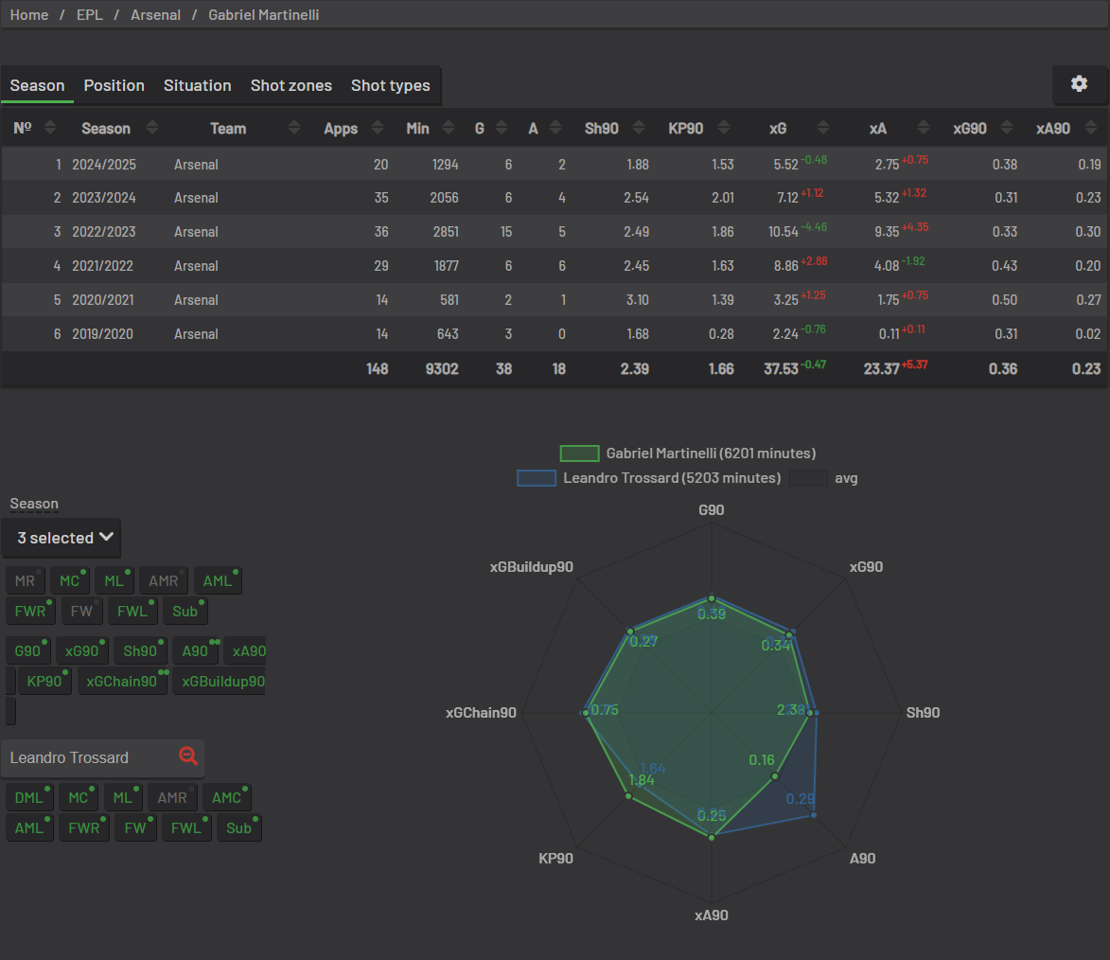Sort table by xA column arrows
The image size is (1110, 960).
coord(924,128)
